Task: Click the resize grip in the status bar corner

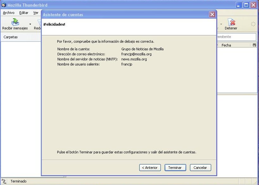Action: tap(256, 182)
